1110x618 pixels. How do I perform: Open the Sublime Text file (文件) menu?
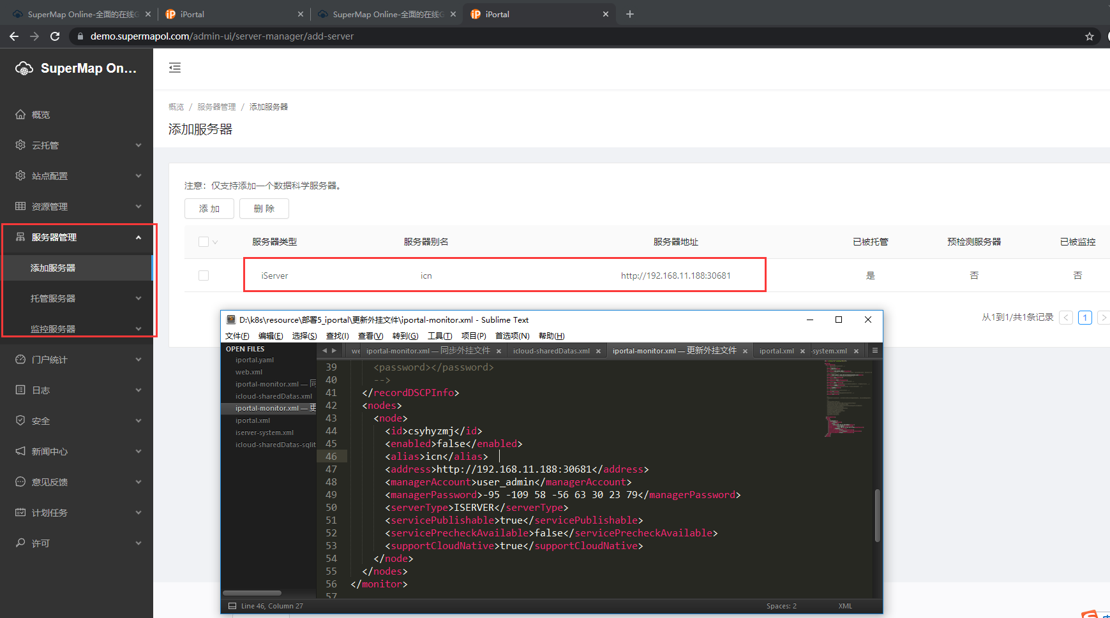click(237, 336)
